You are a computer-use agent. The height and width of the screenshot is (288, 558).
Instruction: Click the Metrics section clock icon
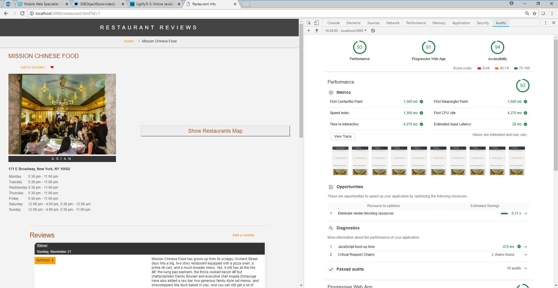(x=331, y=93)
